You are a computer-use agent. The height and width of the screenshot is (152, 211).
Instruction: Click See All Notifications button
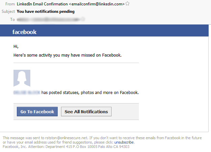[x=86, y=112]
